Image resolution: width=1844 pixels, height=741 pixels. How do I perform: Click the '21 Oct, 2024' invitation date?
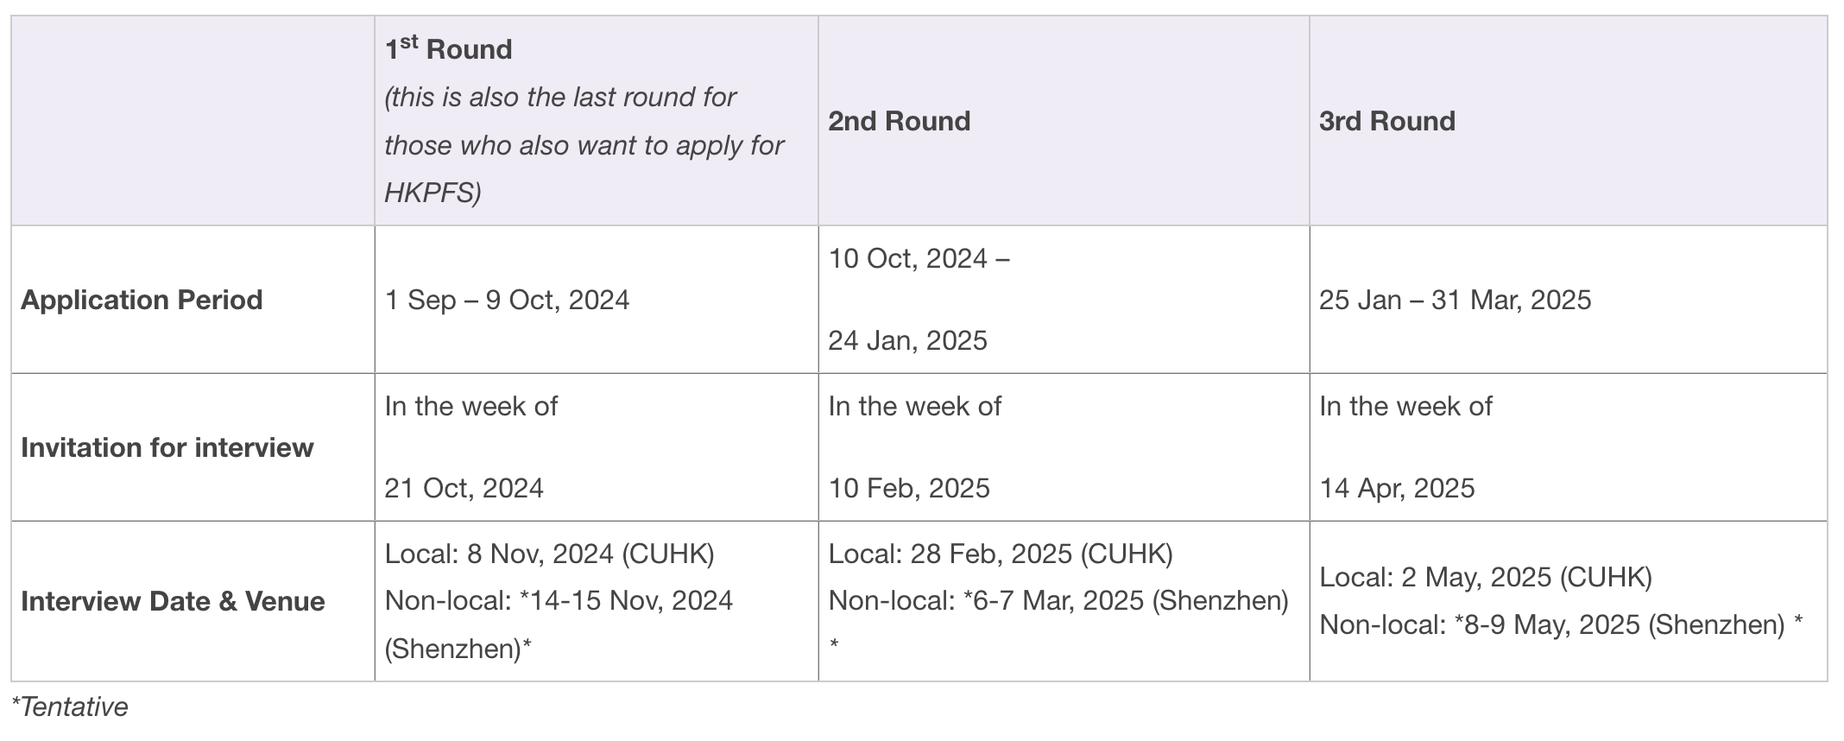pos(464,488)
